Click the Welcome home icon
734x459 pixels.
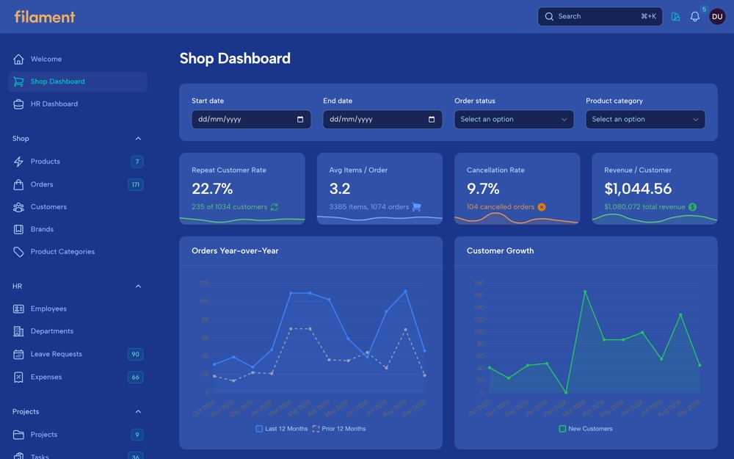pyautogui.click(x=18, y=59)
